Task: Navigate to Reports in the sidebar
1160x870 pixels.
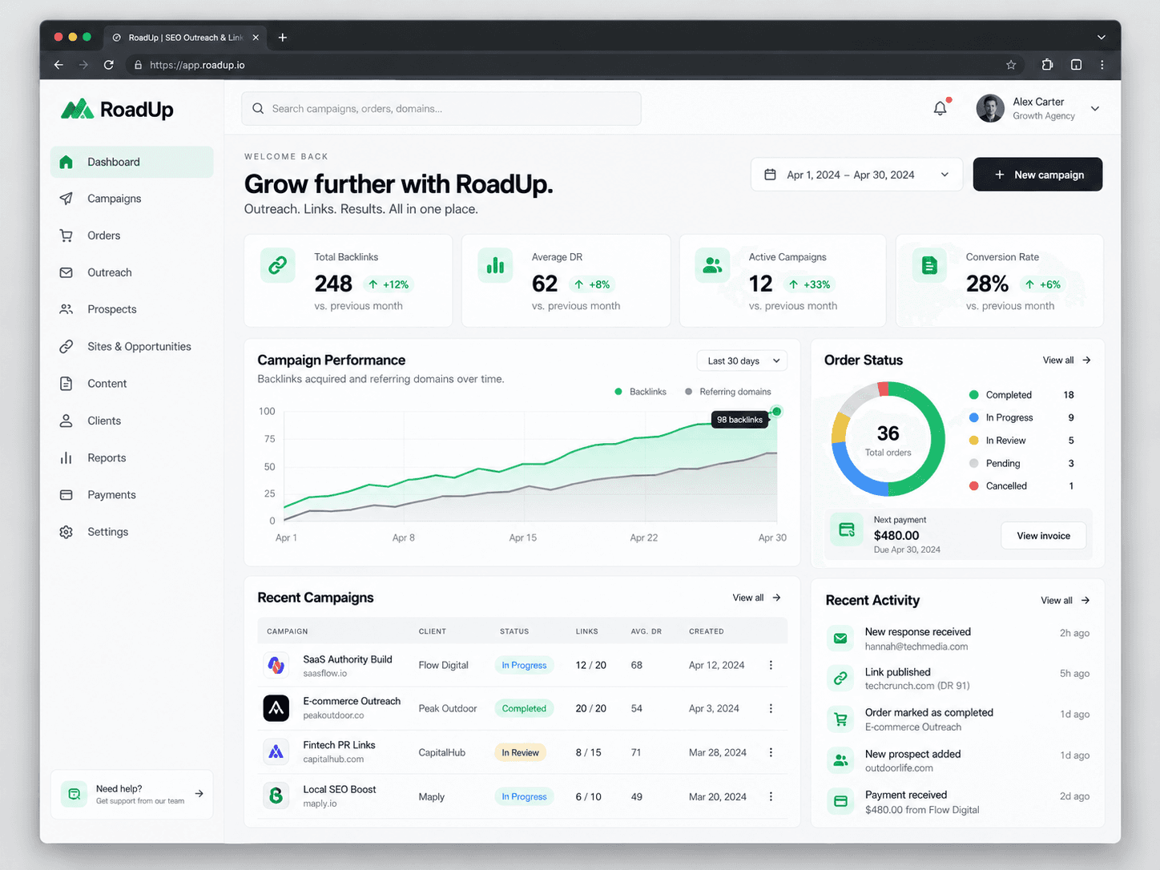Action: (x=132, y=457)
